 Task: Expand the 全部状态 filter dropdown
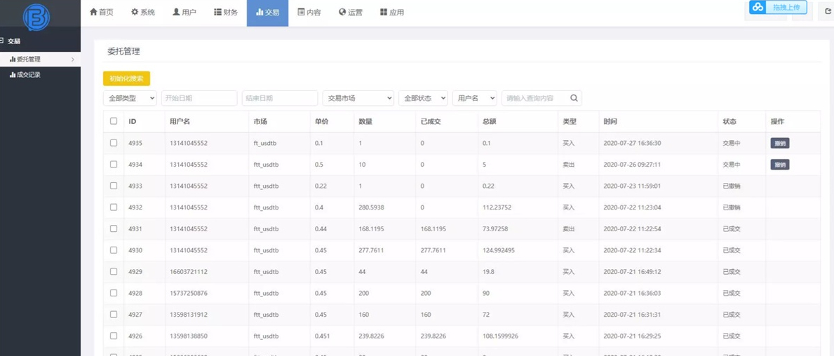point(423,98)
